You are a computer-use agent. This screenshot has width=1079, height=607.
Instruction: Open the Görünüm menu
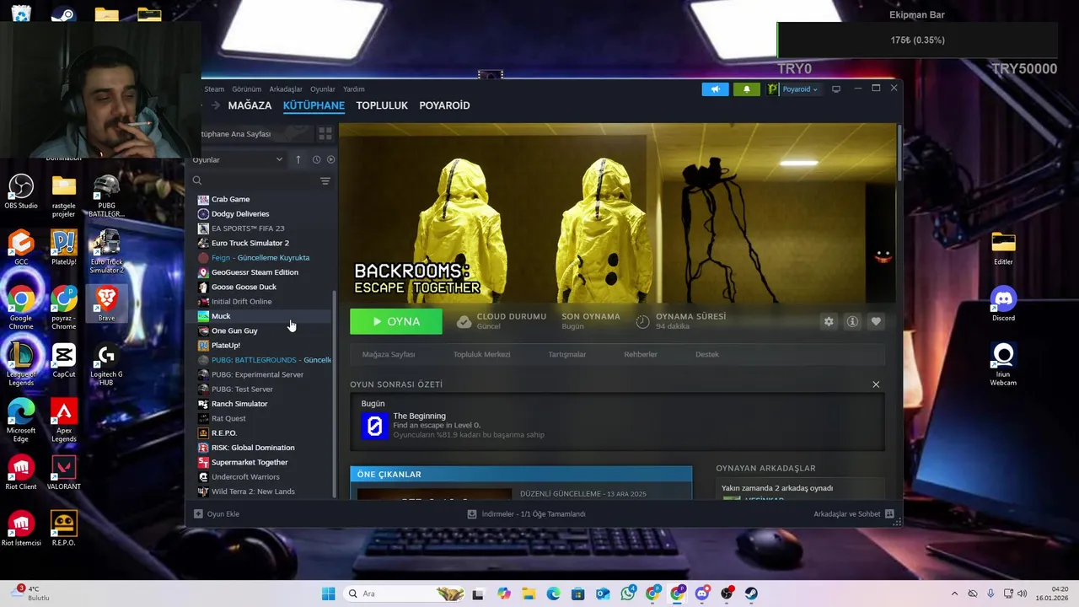click(x=246, y=89)
